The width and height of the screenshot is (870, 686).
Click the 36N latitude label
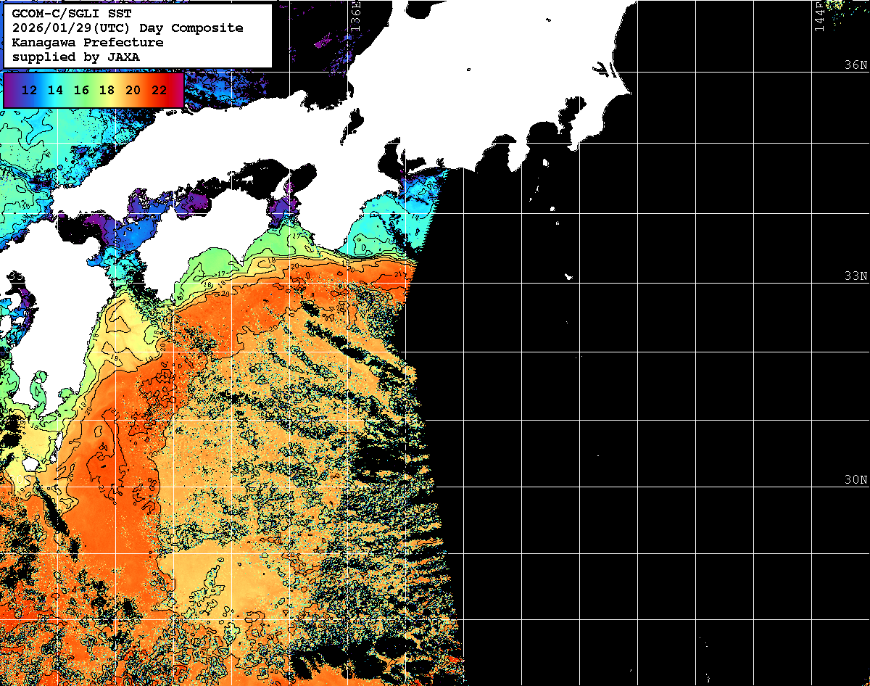tap(855, 65)
